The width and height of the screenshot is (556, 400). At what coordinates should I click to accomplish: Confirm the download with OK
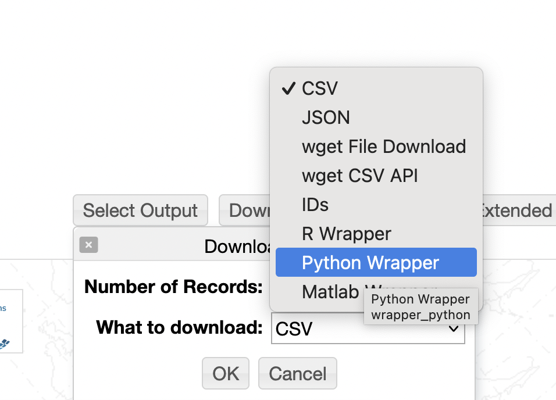[225, 373]
